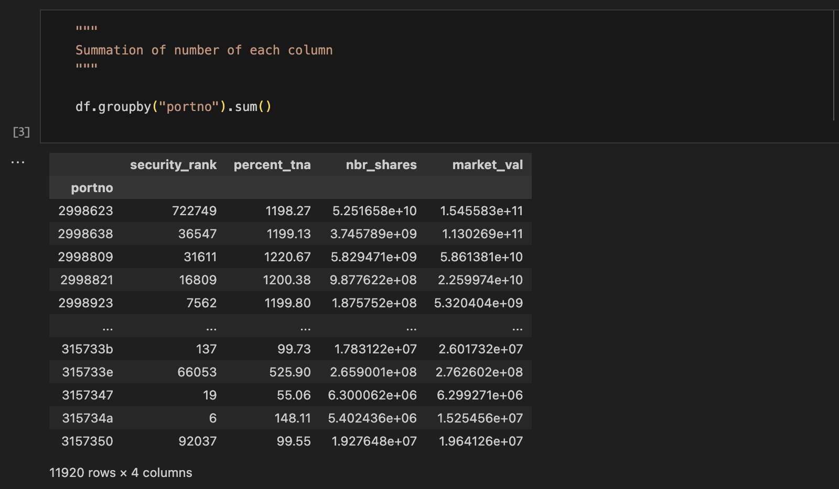The image size is (839, 489).
Task: Select row with portno 2998821
Action: point(291,280)
